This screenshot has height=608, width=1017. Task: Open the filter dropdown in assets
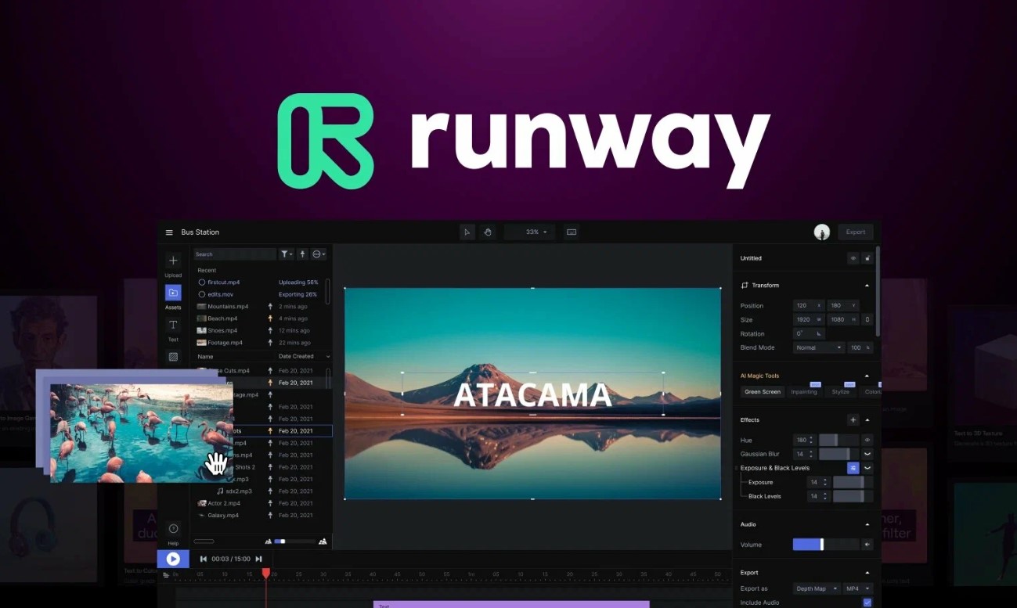287,254
